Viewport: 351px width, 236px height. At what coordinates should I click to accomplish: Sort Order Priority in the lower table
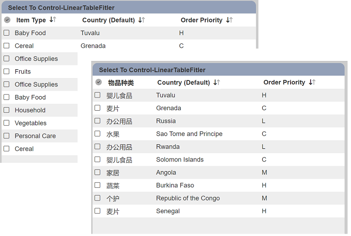(312, 82)
